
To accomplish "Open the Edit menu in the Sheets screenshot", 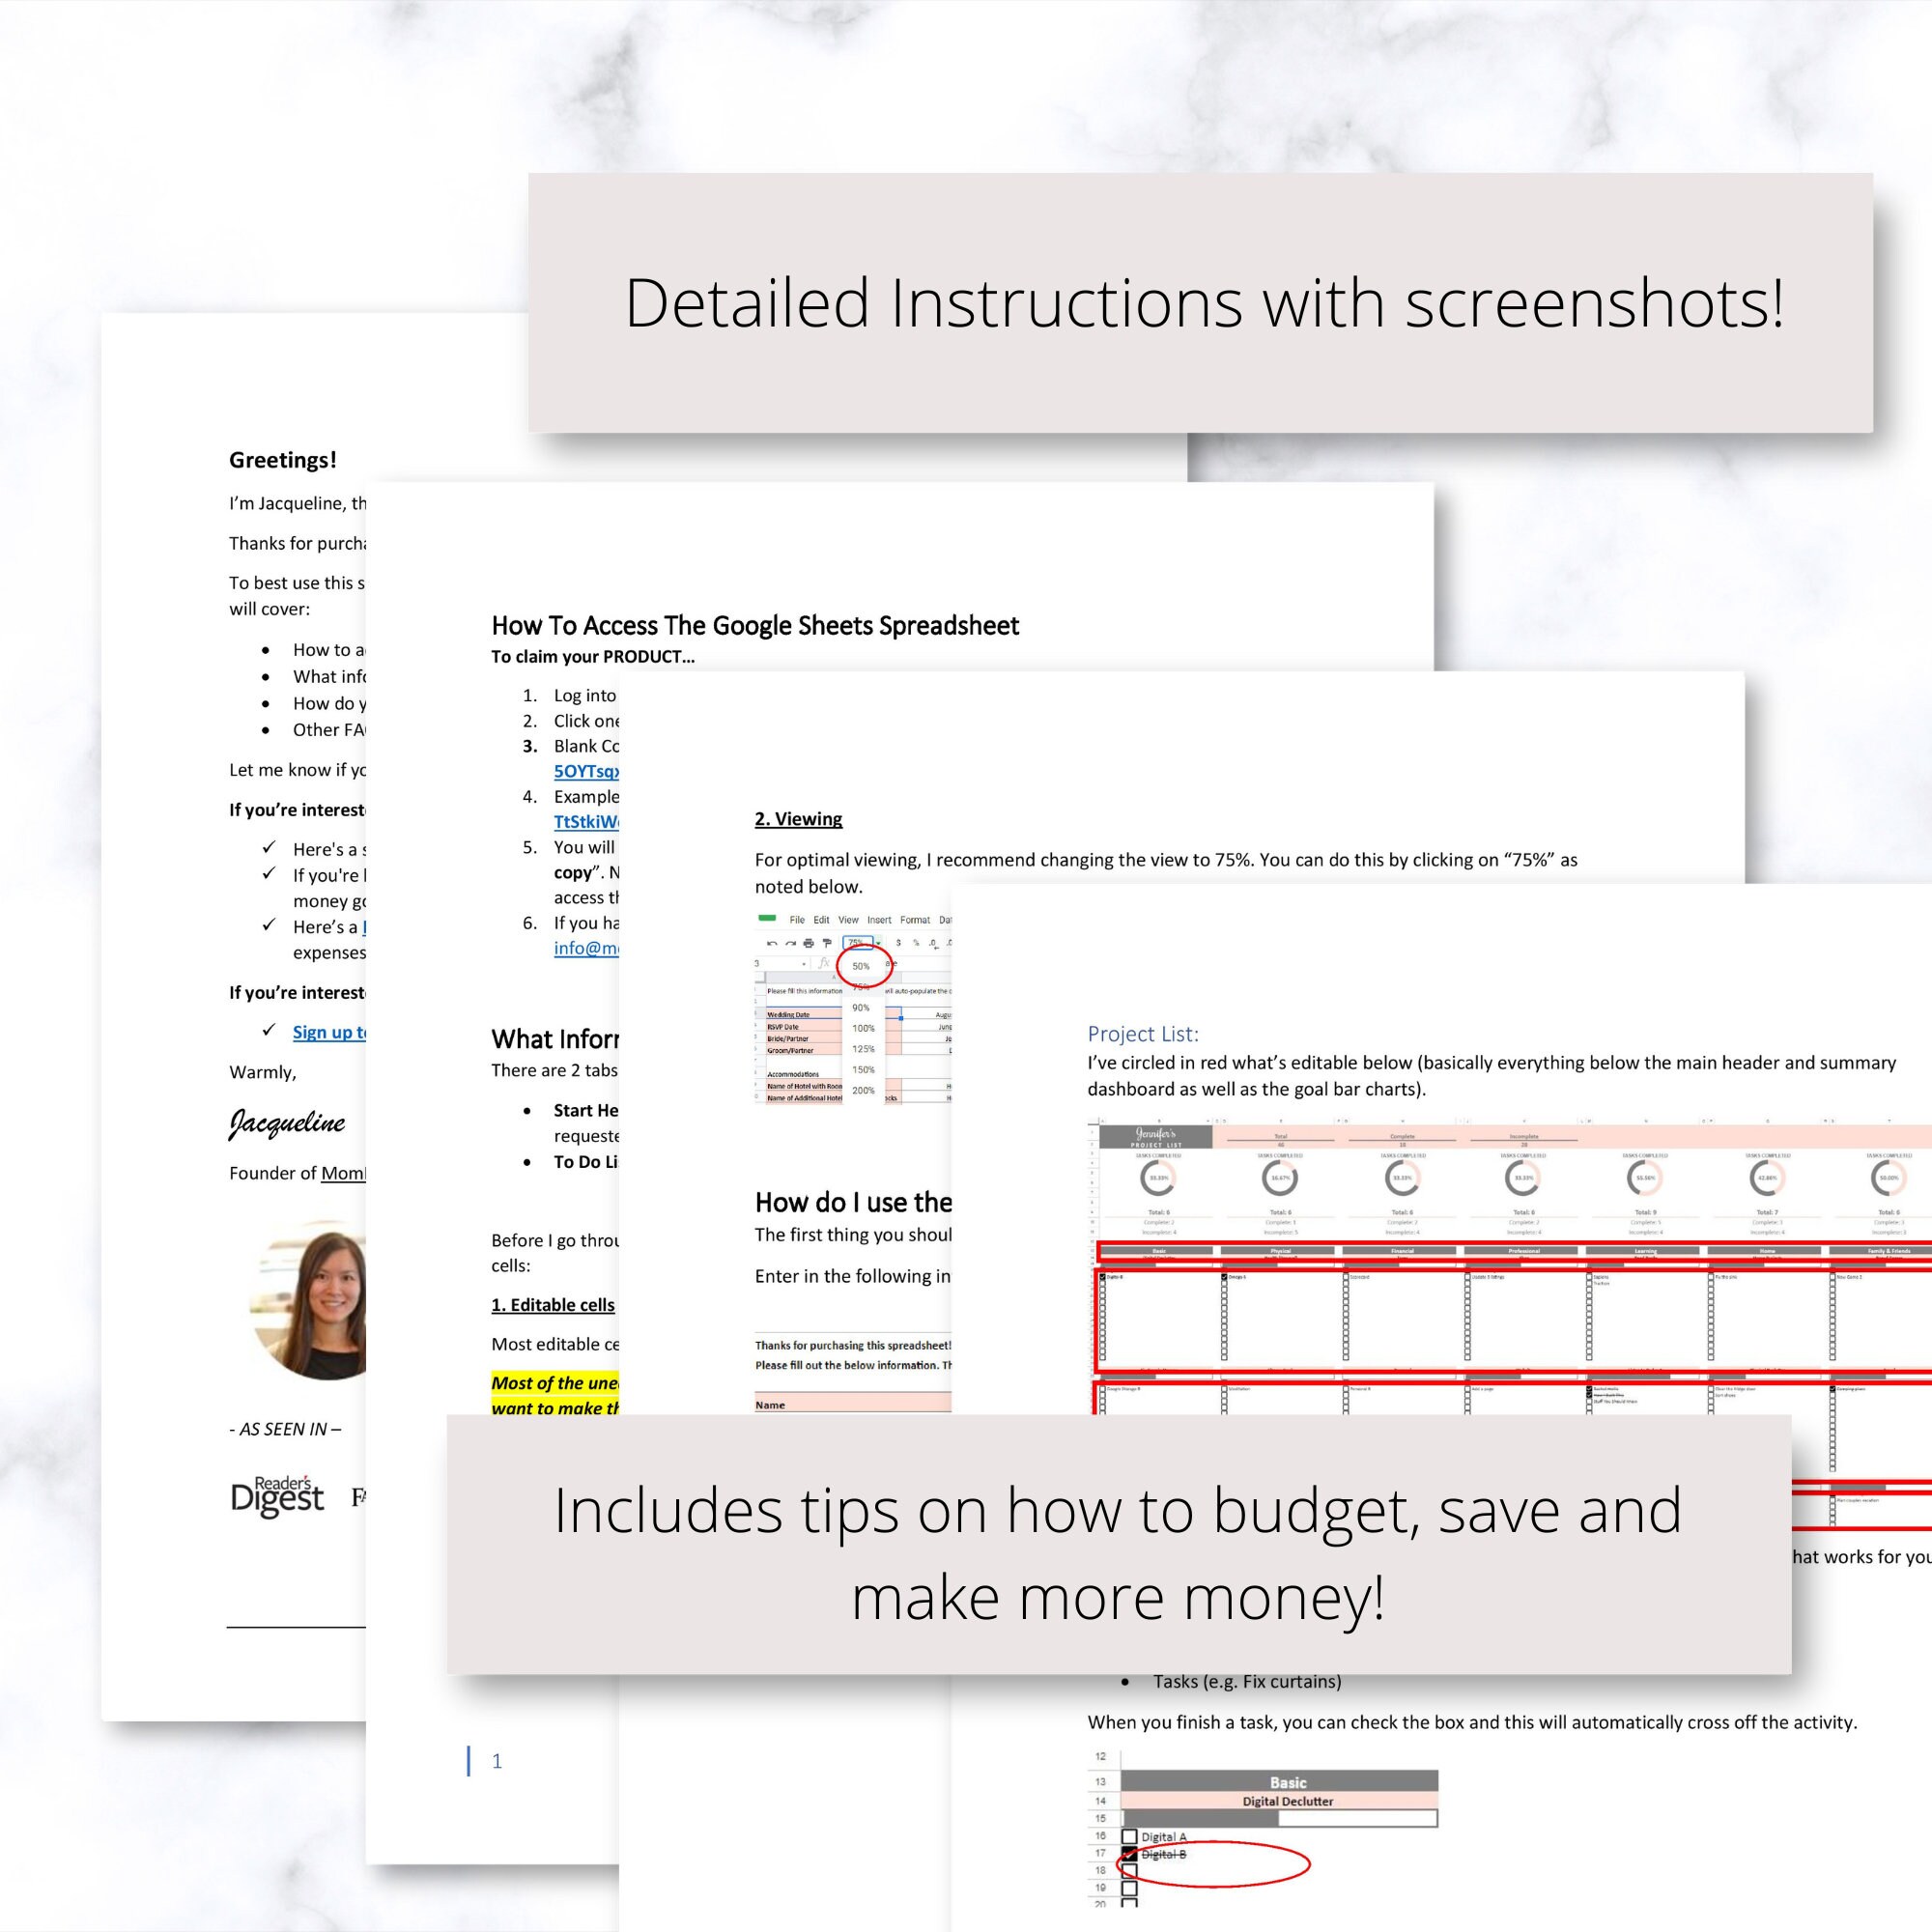I will coord(822,920).
